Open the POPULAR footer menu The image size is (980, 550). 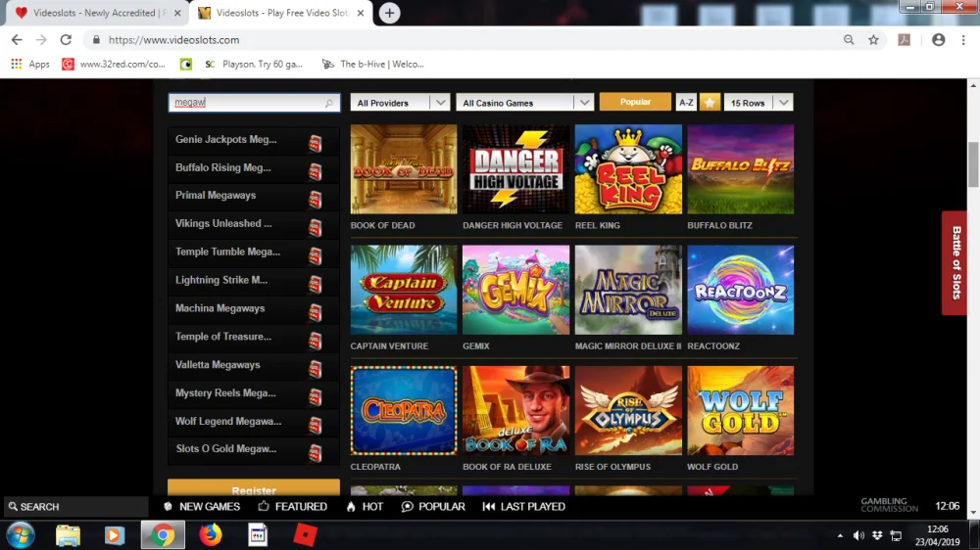(433, 506)
